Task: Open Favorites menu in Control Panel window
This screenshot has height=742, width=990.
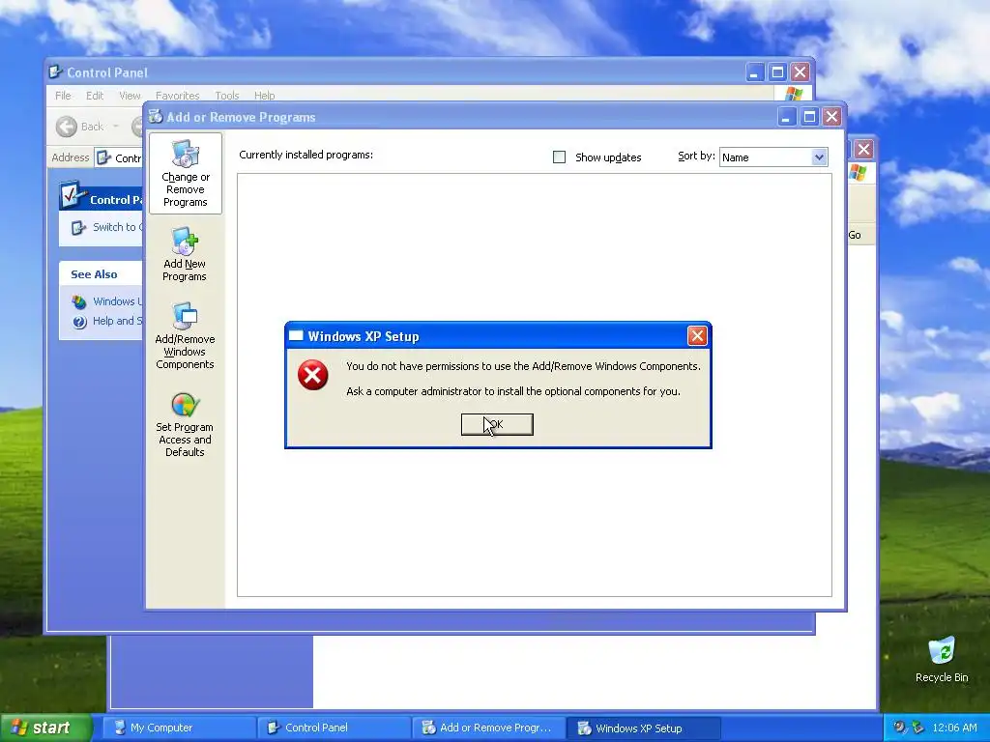Action: [x=177, y=96]
